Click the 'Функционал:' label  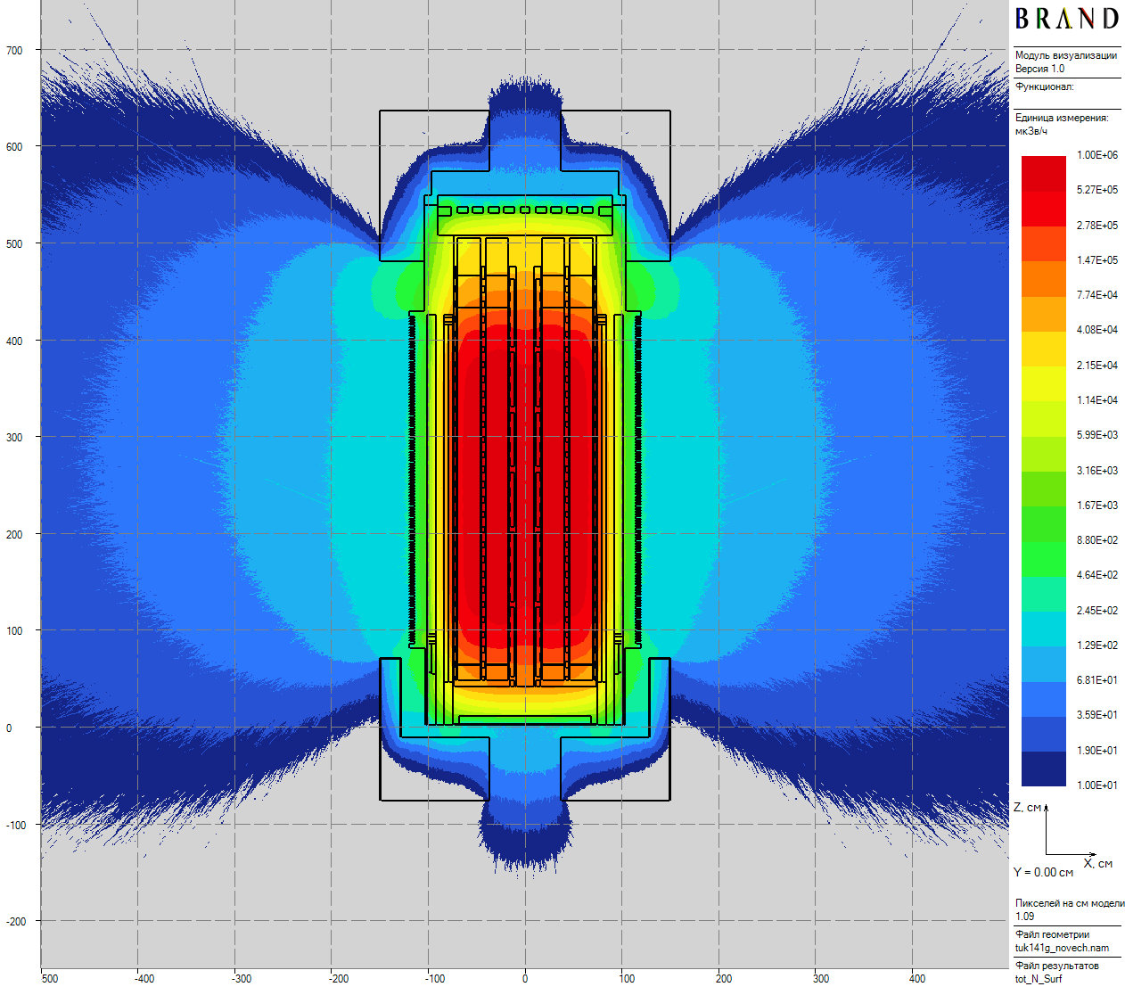(x=1044, y=87)
